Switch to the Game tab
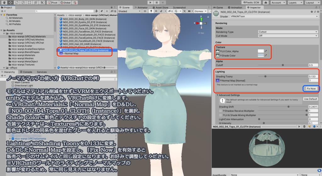Screen dimensions: 322x176 [218, 8]
